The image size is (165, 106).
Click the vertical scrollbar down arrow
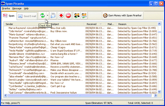tap(159, 92)
